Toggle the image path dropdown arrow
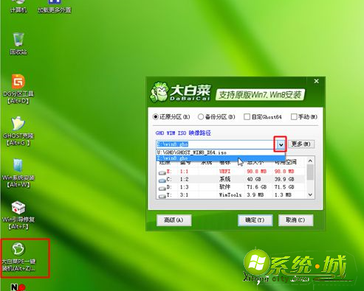 281,144
